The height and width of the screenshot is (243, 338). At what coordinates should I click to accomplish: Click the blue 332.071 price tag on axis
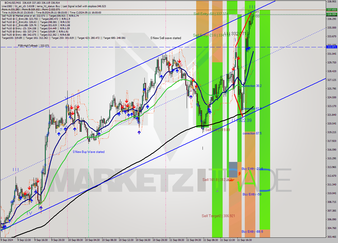[332, 47]
